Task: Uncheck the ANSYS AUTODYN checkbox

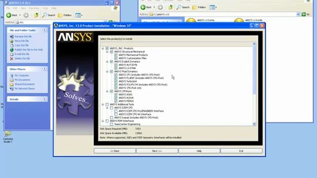Action: tap(116, 65)
